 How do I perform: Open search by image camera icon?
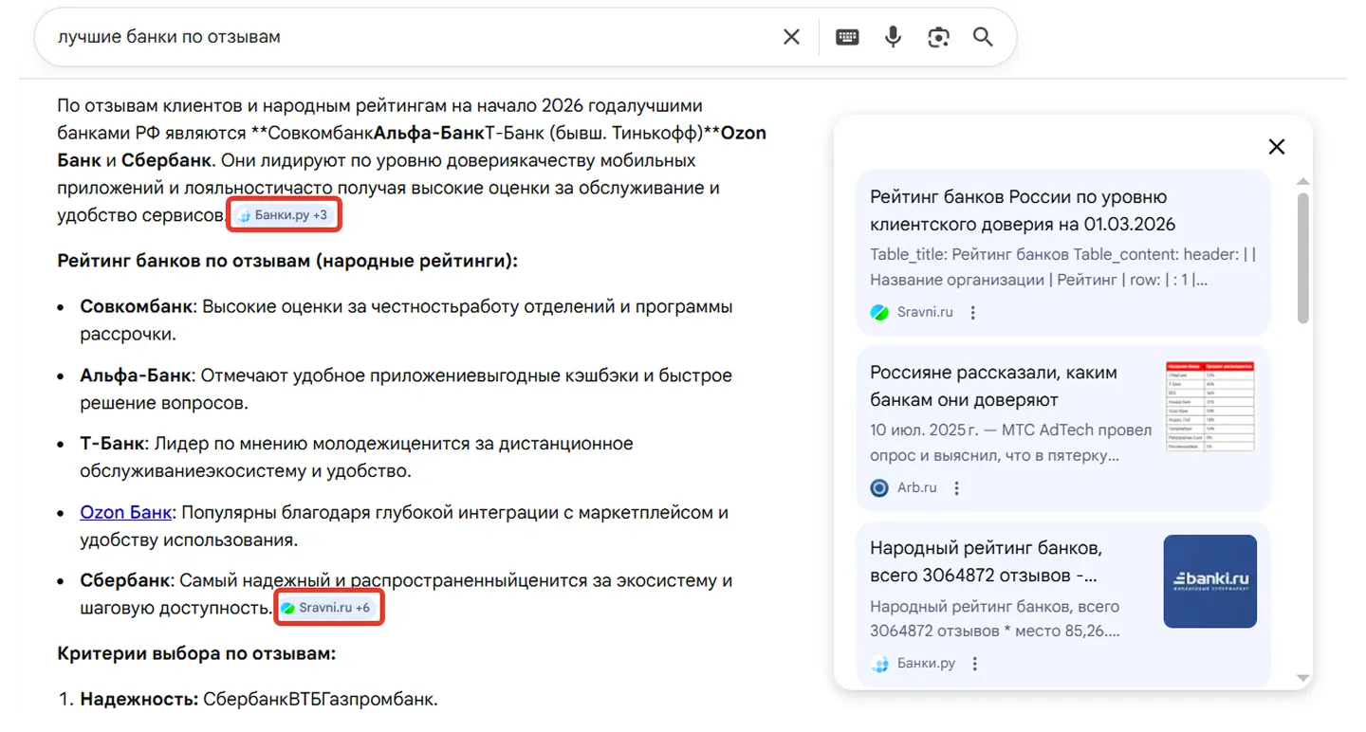tap(938, 37)
